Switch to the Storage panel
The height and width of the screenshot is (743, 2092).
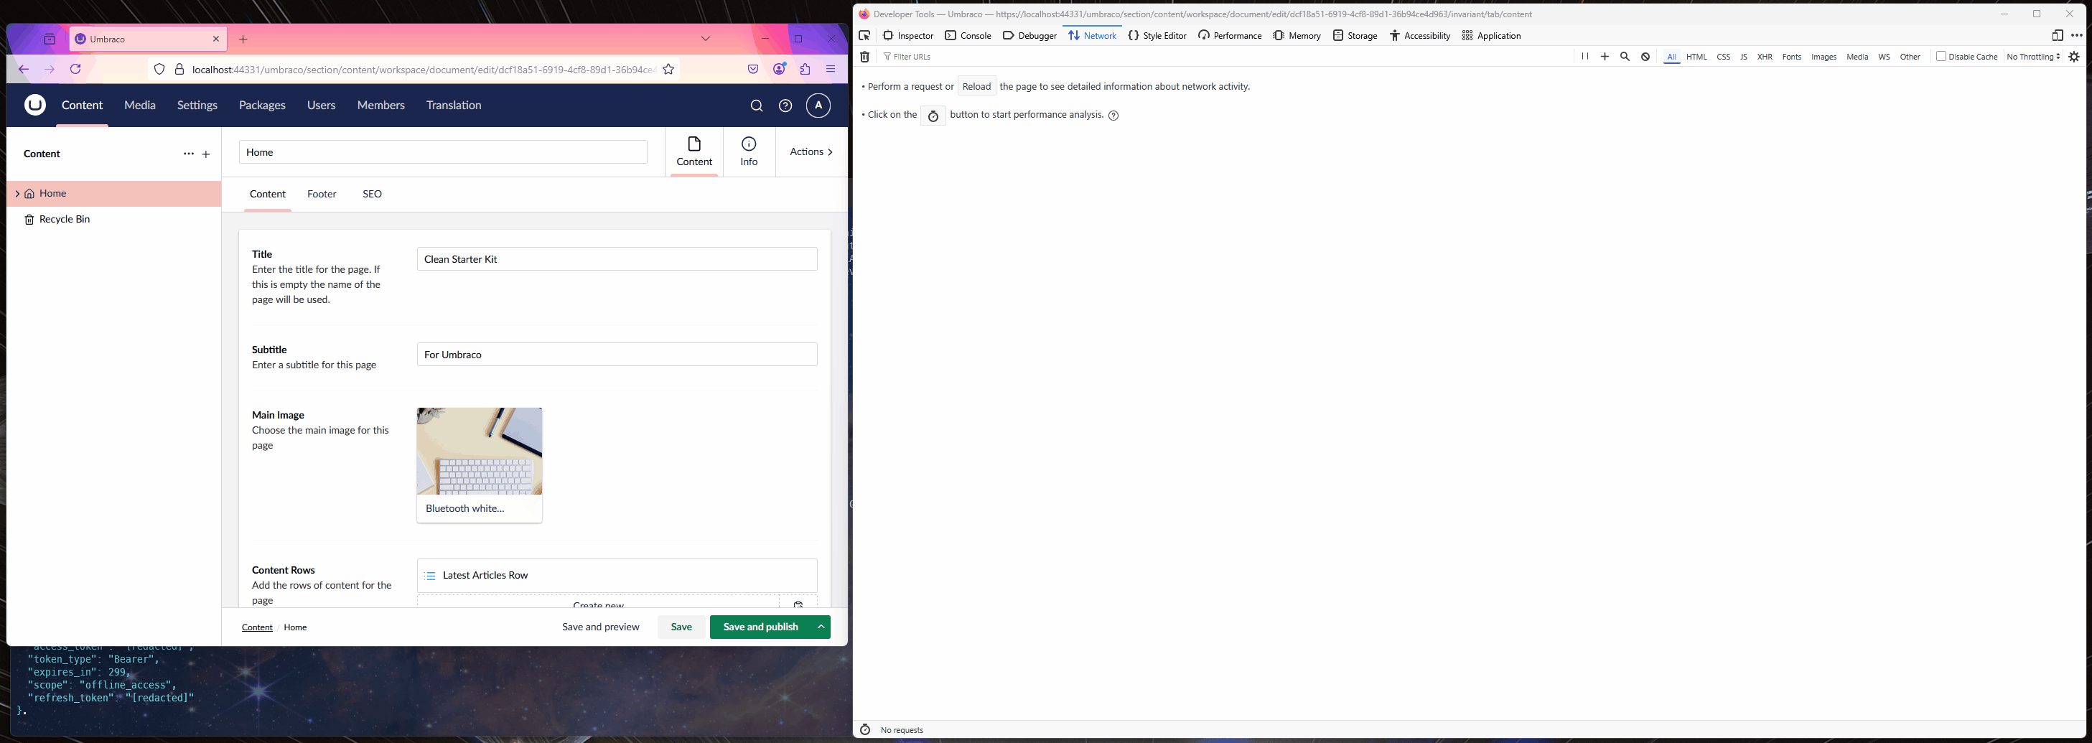pyautogui.click(x=1355, y=36)
